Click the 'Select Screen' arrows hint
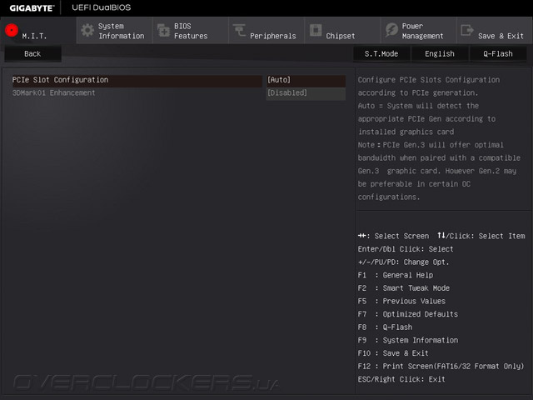Image resolution: width=533 pixels, height=400 pixels. (393, 236)
